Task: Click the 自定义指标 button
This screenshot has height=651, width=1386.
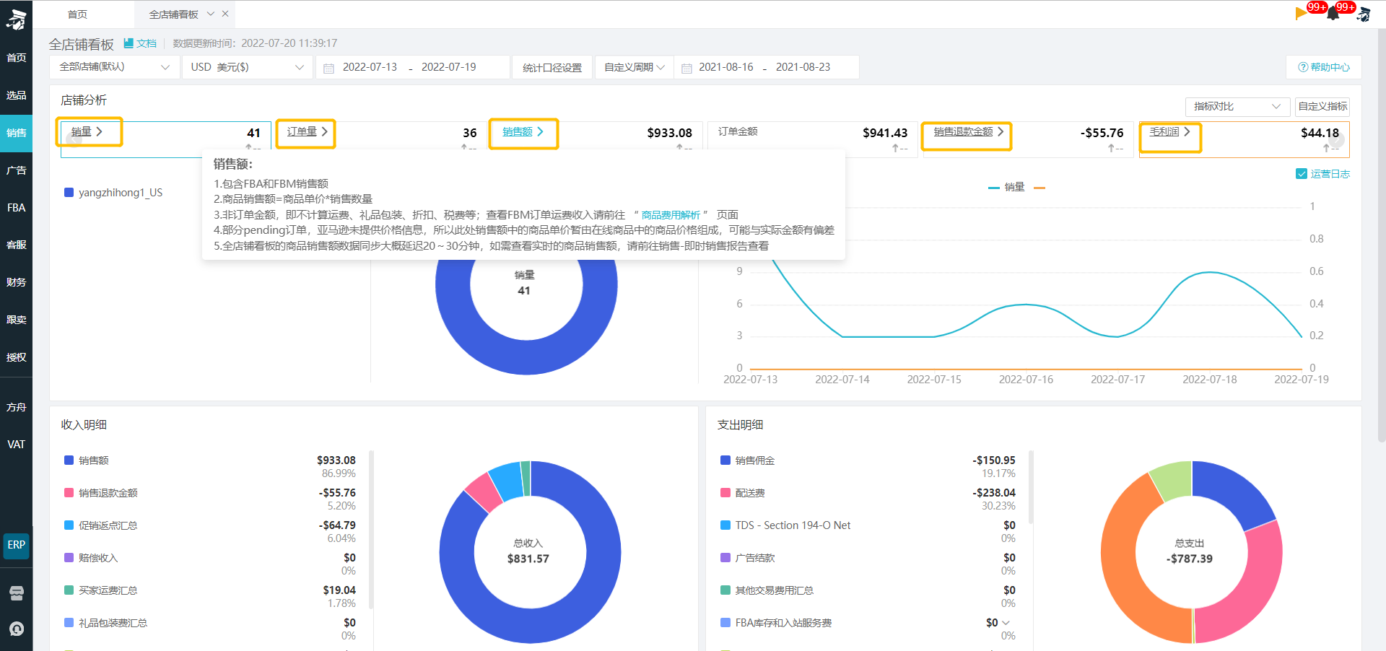Action: pos(1322,106)
